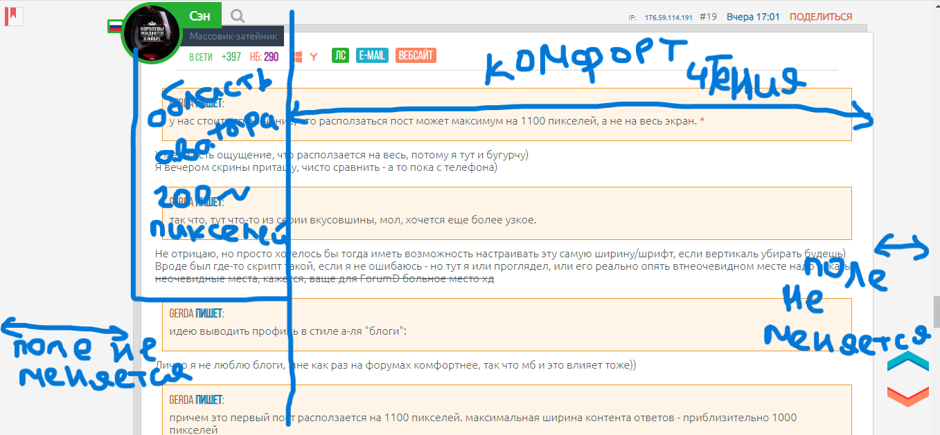940x435 pixels.
Task: Click the line 'Лично я не люблю блоги'
Action: tap(395, 364)
